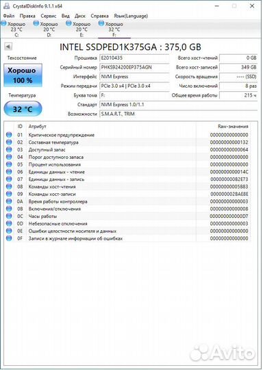The height and width of the screenshot is (370, 263).
Task: Select disk F: tab at 32 °C
Action: pyautogui.click(x=114, y=29)
